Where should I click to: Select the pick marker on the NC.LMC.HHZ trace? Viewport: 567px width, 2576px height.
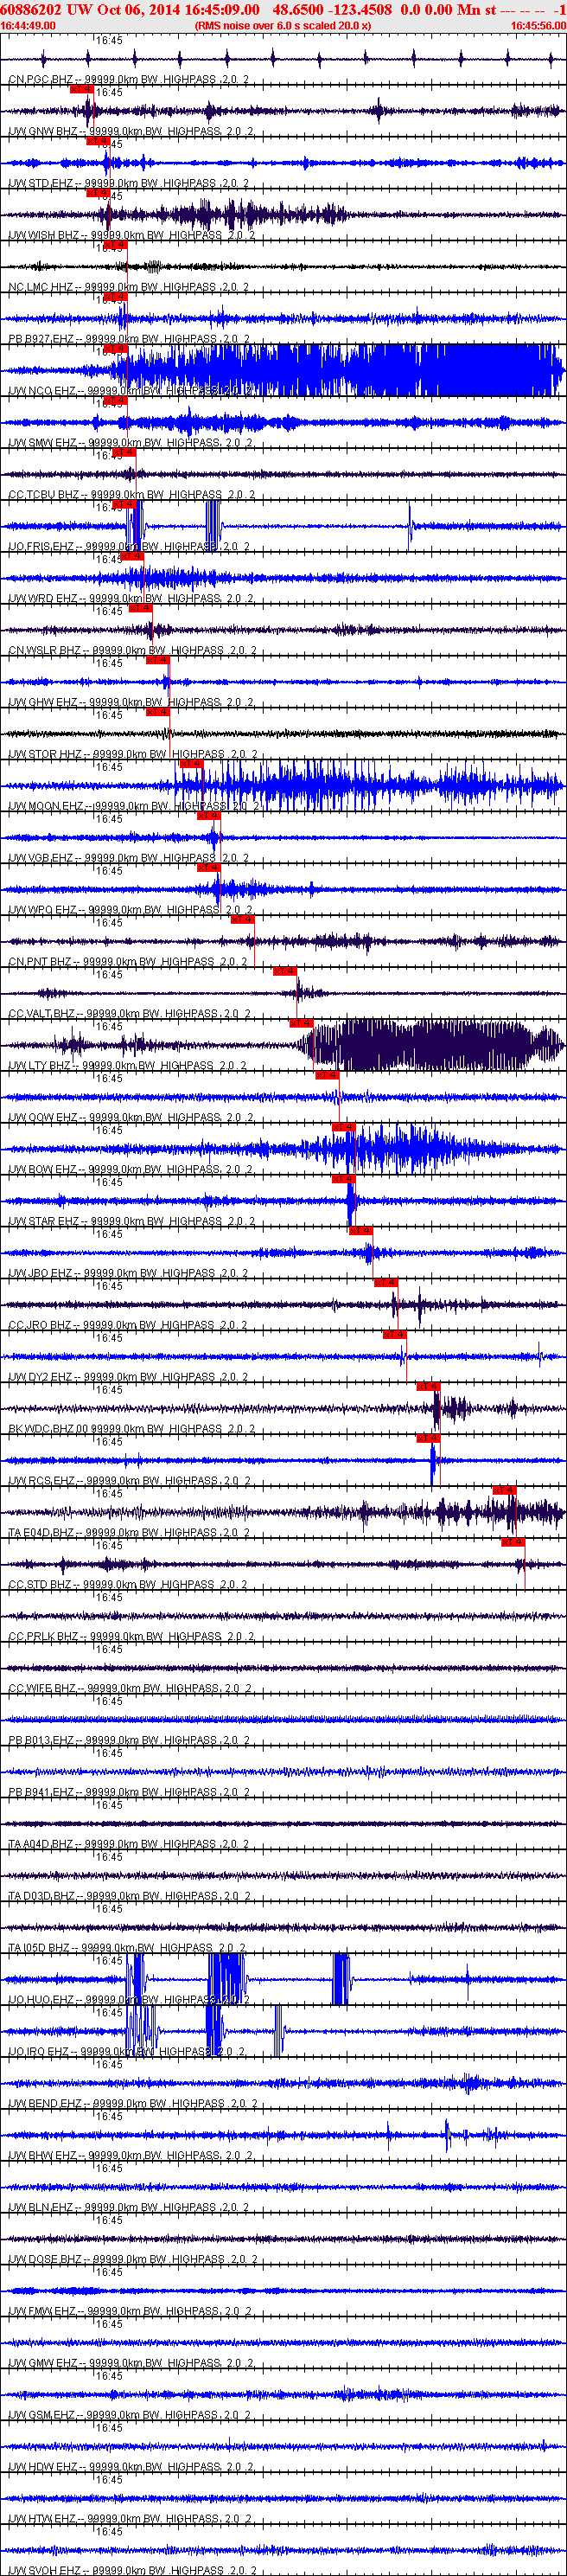pos(115,245)
